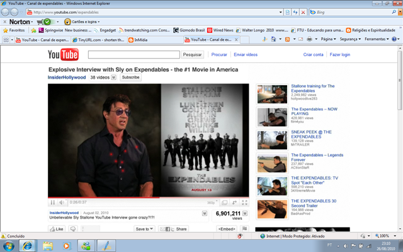The height and width of the screenshot is (252, 403).
Task: Open the Enviar vídeos link
Action: [x=246, y=55]
